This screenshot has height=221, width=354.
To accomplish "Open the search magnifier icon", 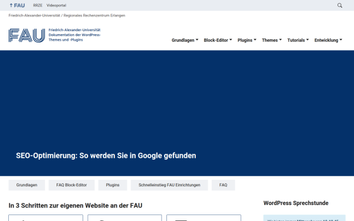I will [x=340, y=5].
